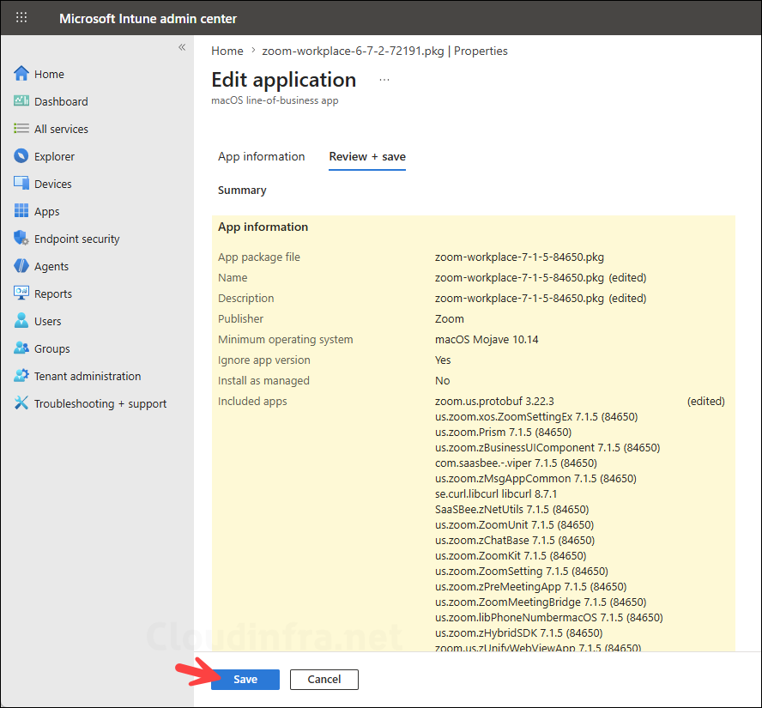762x708 pixels.
Task: Click the Publisher value Zoom
Action: [x=450, y=318]
